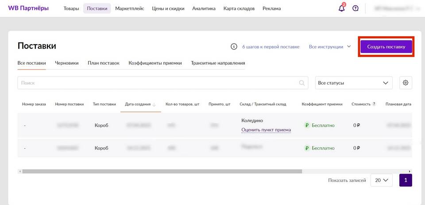Click the WB Партнёры logo
Viewport: 425px width, 205px height.
28,8
